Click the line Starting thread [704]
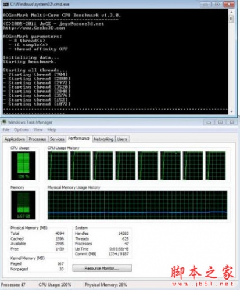The height and width of the screenshot is (290, 240). coord(35,74)
